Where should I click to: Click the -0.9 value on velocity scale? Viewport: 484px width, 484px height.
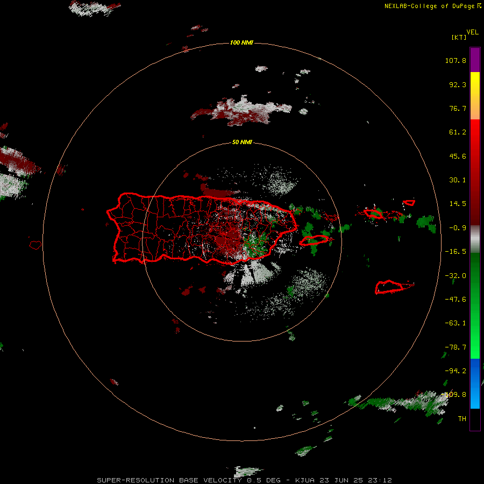click(458, 228)
